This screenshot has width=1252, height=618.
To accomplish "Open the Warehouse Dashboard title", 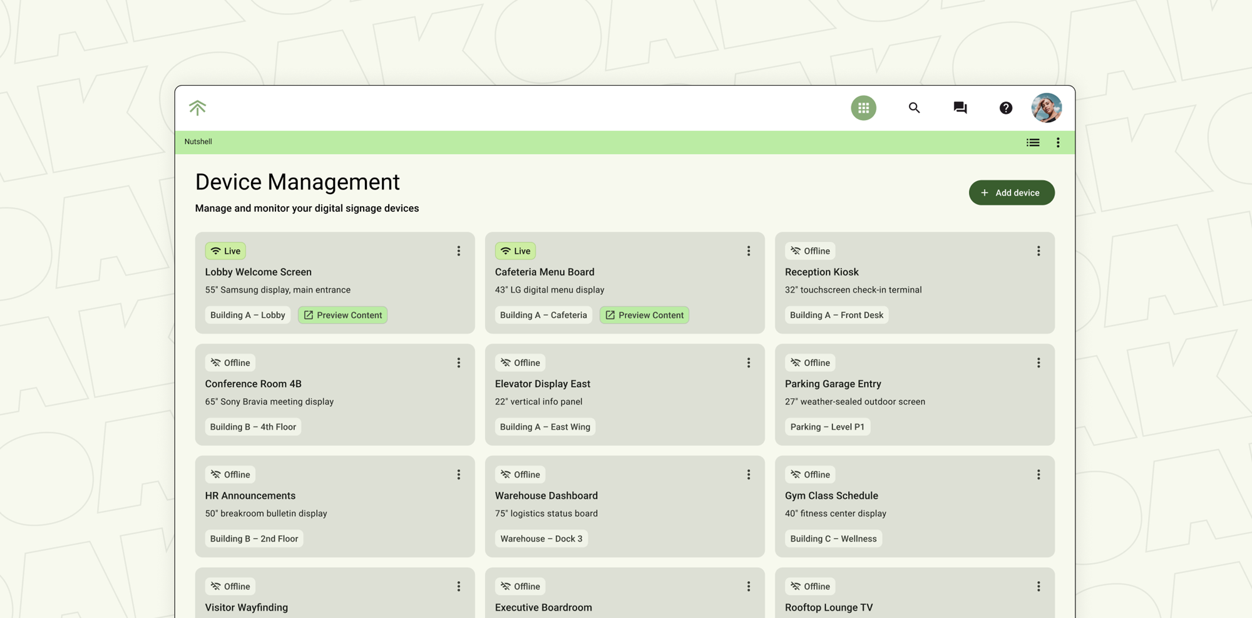I will pyautogui.click(x=546, y=496).
